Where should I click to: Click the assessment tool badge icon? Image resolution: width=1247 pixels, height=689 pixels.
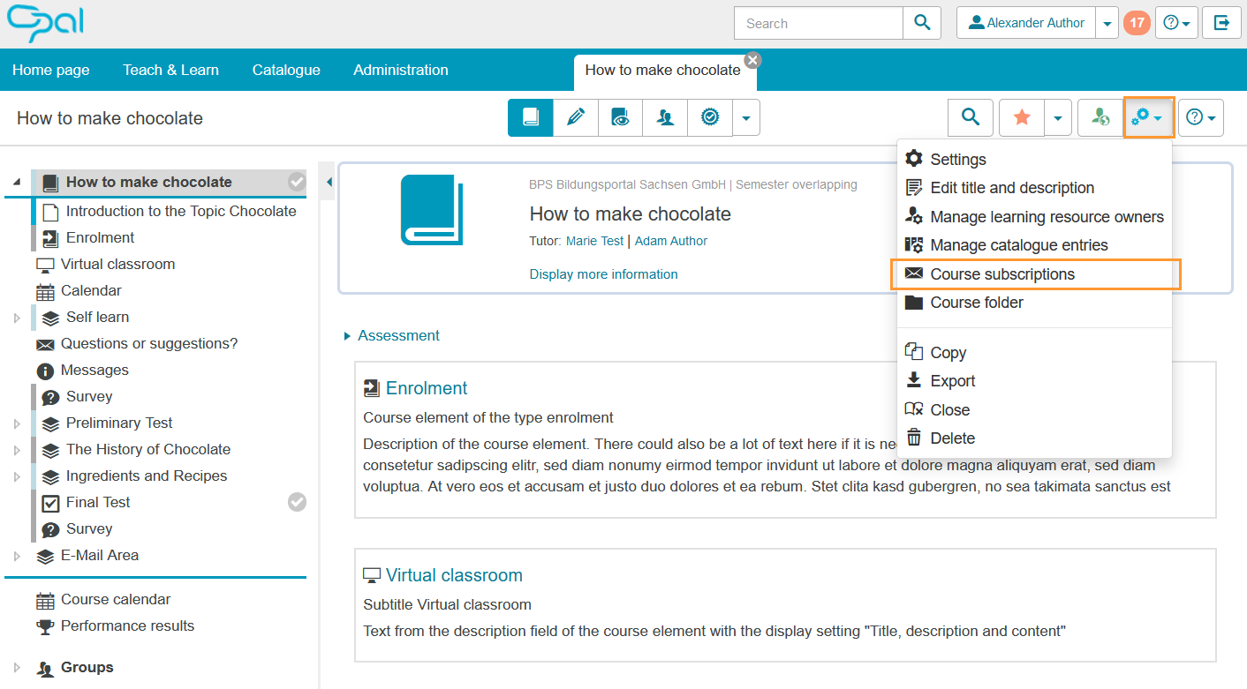coord(709,117)
